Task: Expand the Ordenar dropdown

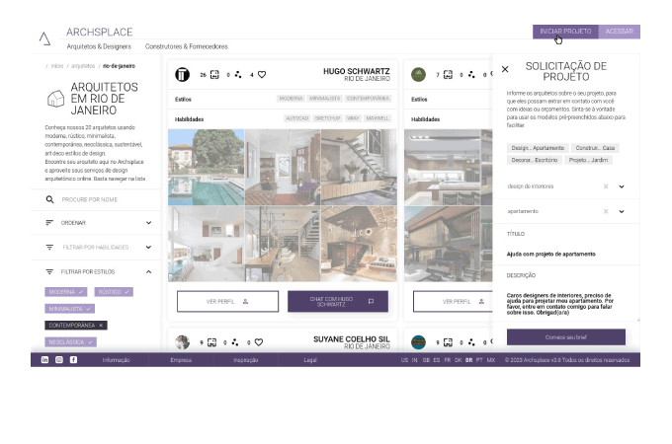Action: pyautogui.click(x=148, y=222)
